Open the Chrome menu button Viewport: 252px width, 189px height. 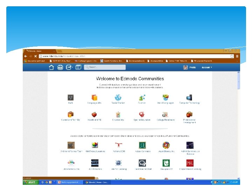[x=237, y=56]
